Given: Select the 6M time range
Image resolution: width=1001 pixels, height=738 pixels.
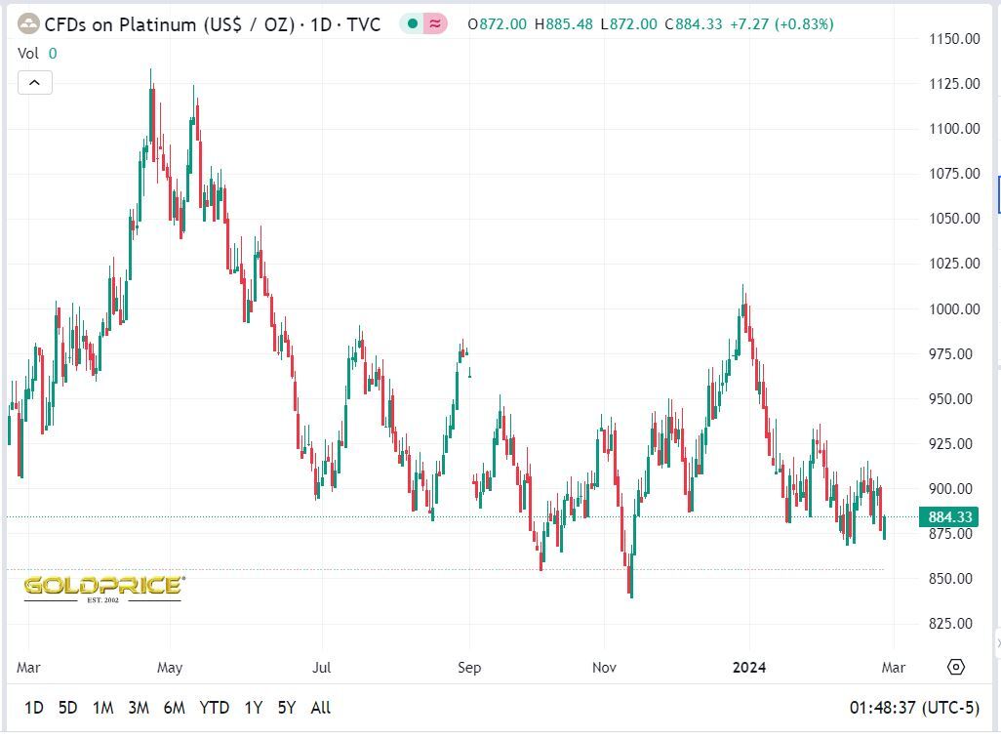Looking at the screenshot, I should click(x=175, y=708).
